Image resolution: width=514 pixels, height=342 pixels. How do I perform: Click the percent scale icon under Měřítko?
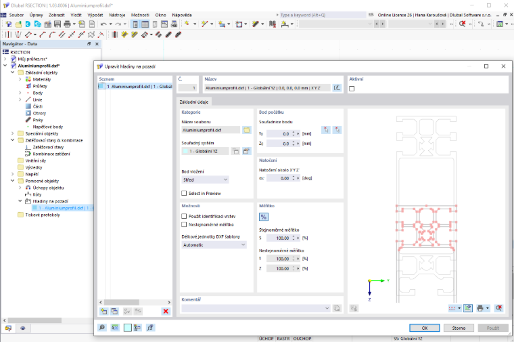coord(264,217)
